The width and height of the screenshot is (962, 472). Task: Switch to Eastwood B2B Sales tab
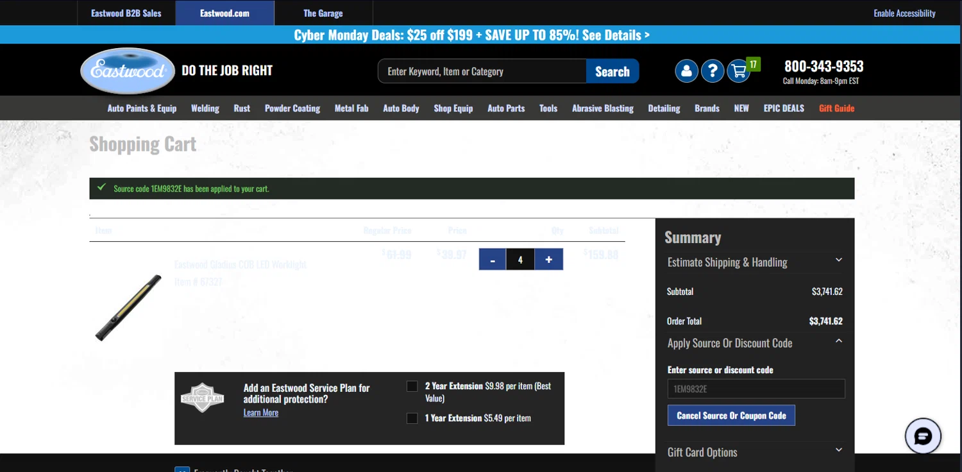[x=126, y=13]
